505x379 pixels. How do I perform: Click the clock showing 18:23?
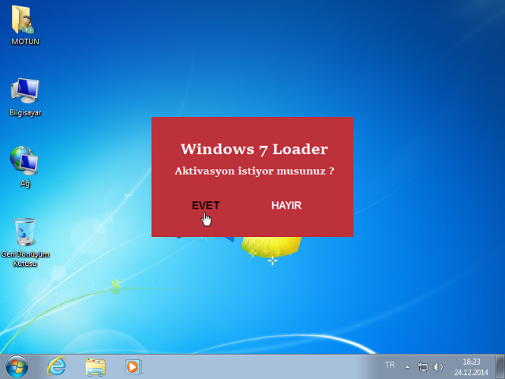tap(471, 366)
